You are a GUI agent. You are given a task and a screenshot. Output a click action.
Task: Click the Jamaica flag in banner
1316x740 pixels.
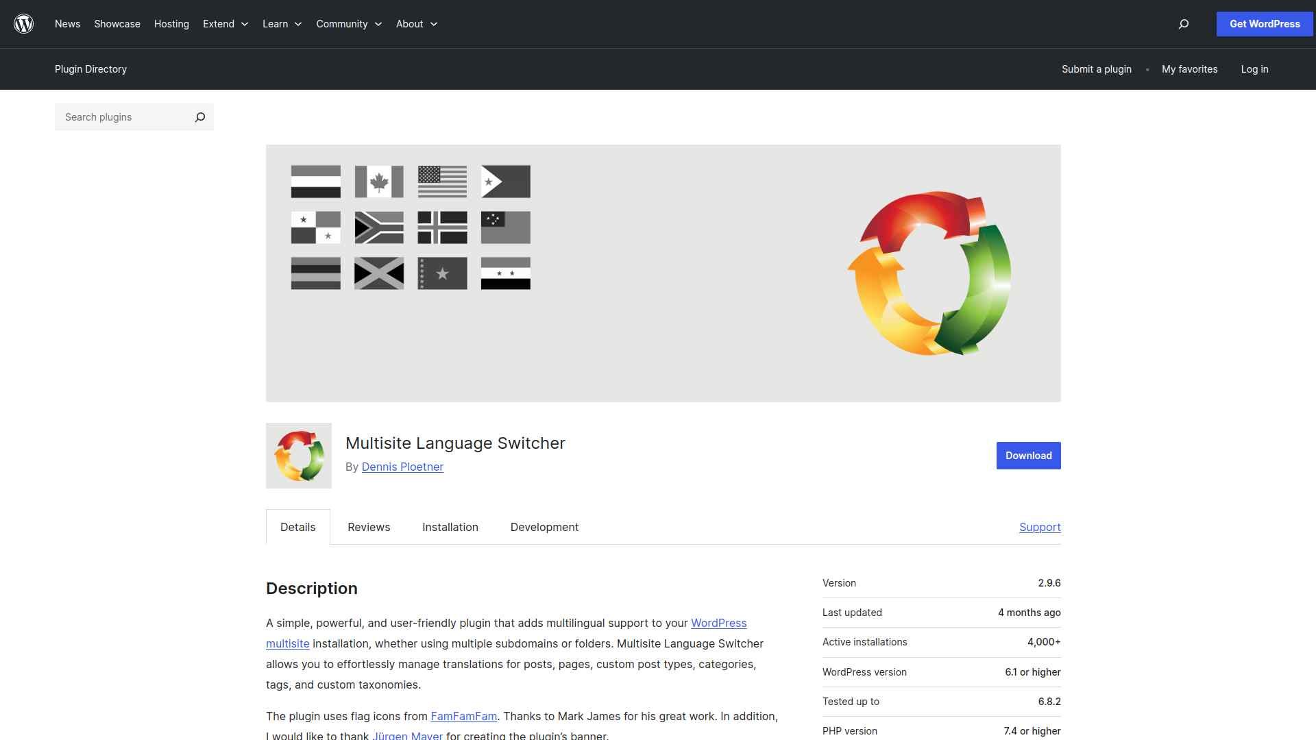[x=379, y=273]
